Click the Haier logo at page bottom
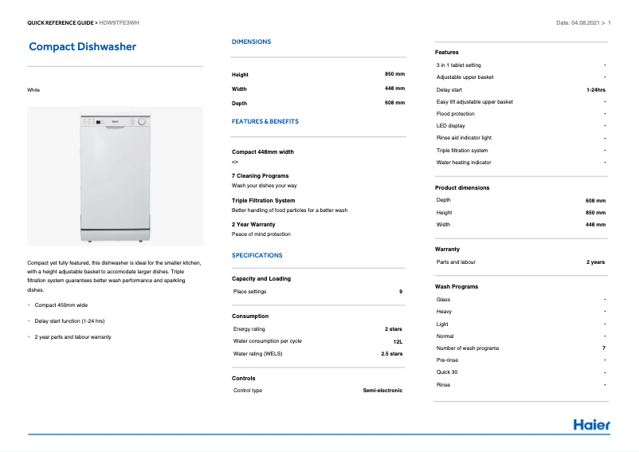This screenshot has height=452, width=639. (591, 424)
